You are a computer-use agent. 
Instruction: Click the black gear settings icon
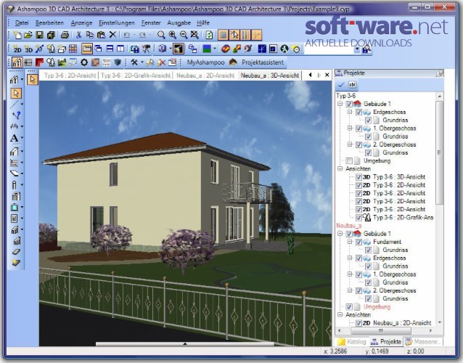pyautogui.click(x=84, y=62)
